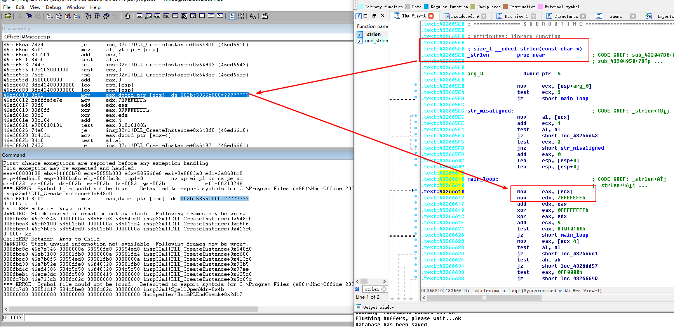This screenshot has width=674, height=327.
Task: Click the Regular function blue color swatch
Action: click(426, 7)
